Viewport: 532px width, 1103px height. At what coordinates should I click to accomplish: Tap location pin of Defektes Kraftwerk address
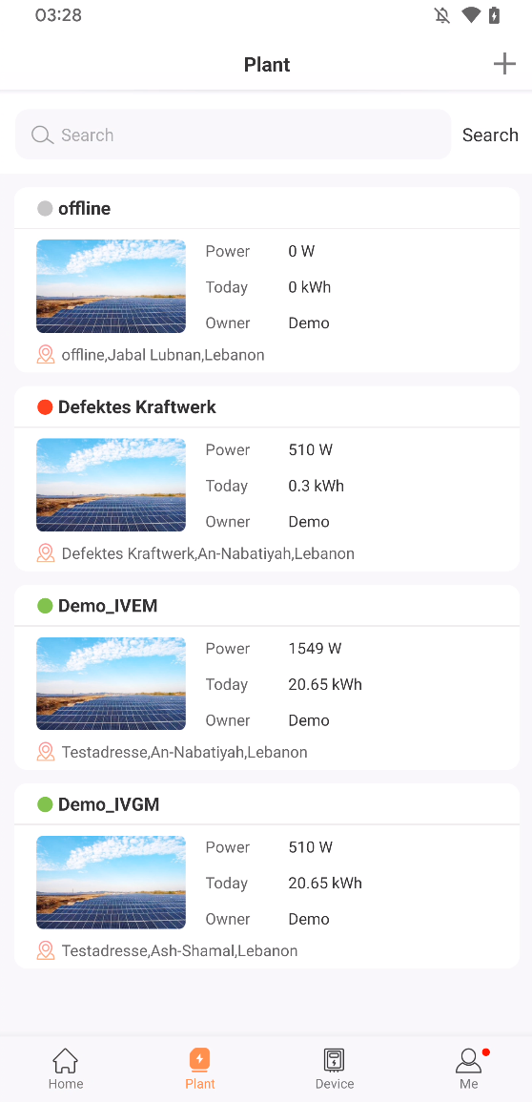(x=46, y=552)
